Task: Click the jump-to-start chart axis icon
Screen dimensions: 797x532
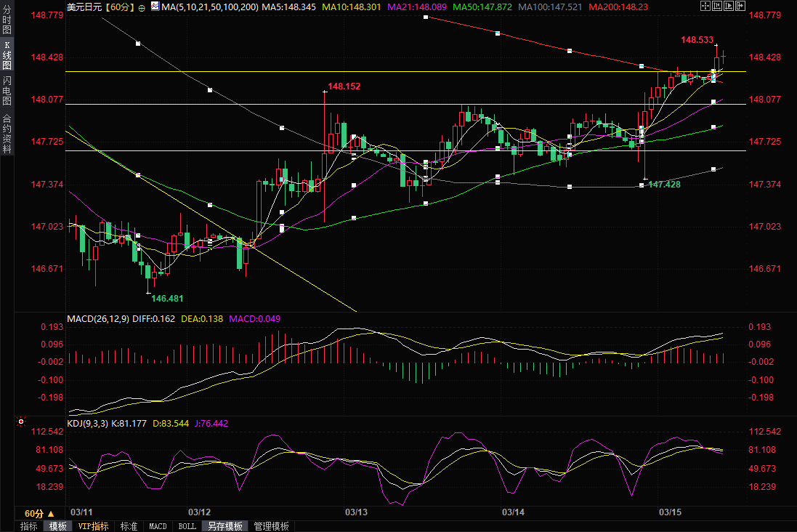Action: [x=718, y=7]
